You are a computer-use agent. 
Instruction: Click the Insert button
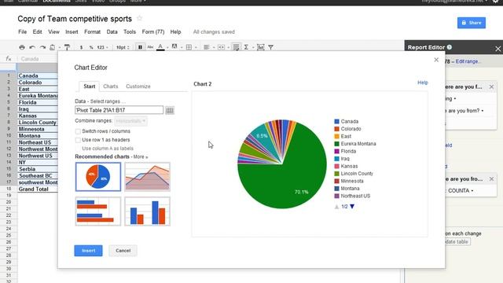point(88,251)
